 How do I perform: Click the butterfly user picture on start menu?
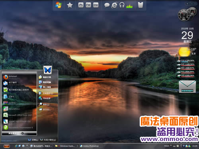click(x=48, y=70)
